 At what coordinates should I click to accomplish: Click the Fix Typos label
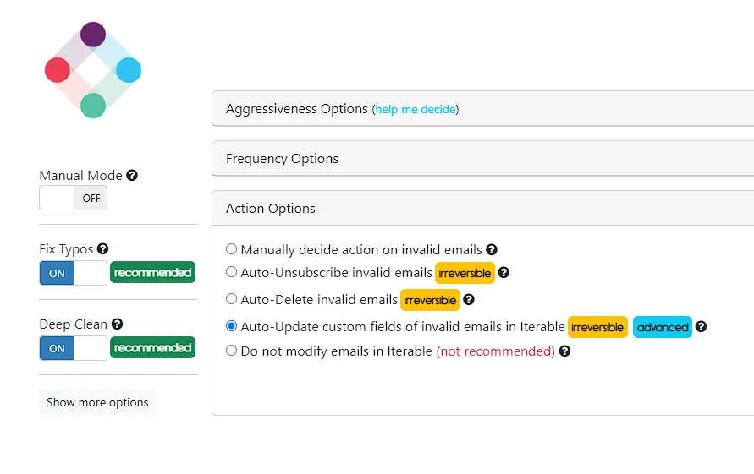pyautogui.click(x=66, y=249)
